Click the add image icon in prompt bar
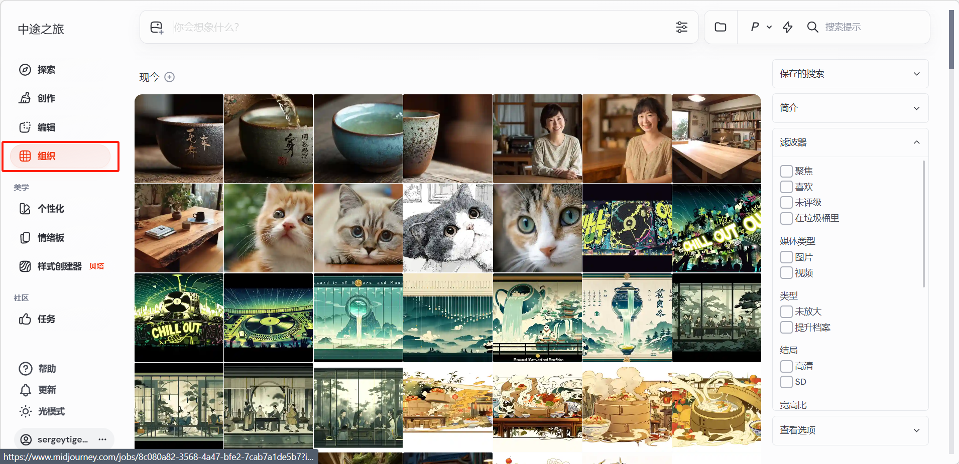959x464 pixels. coord(157,27)
